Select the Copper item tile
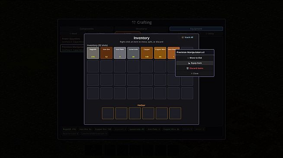283x158 pixels. tap(147, 53)
